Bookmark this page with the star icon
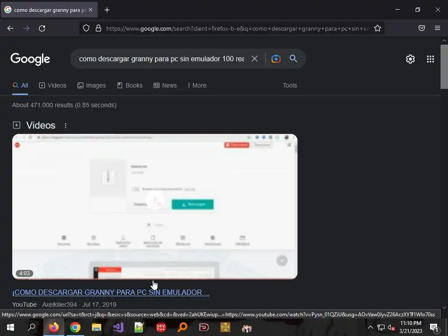Screen dimensions: 448x336 tap(378, 28)
